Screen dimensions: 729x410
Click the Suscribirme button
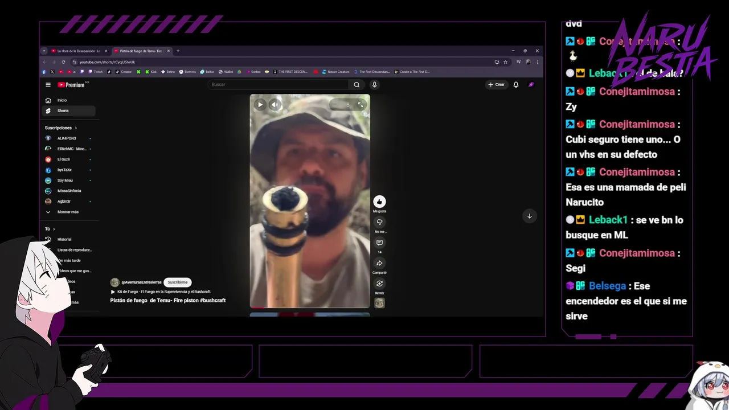[x=178, y=282]
